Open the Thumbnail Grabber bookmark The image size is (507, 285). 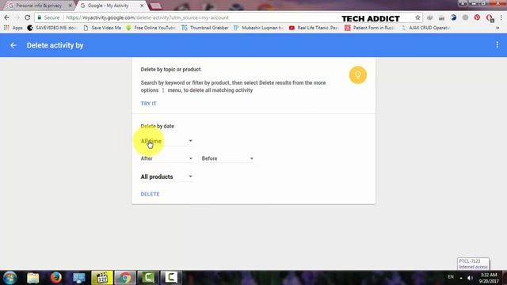coord(205,28)
